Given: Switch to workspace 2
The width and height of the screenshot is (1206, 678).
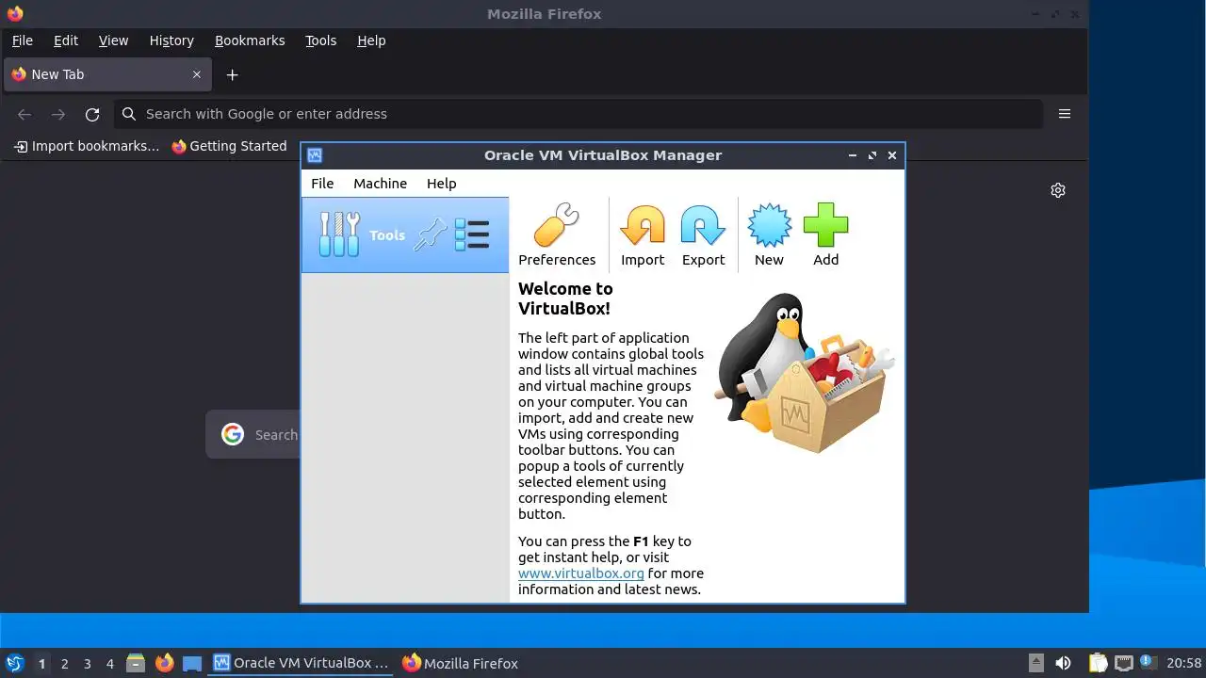Looking at the screenshot, I should [64, 664].
